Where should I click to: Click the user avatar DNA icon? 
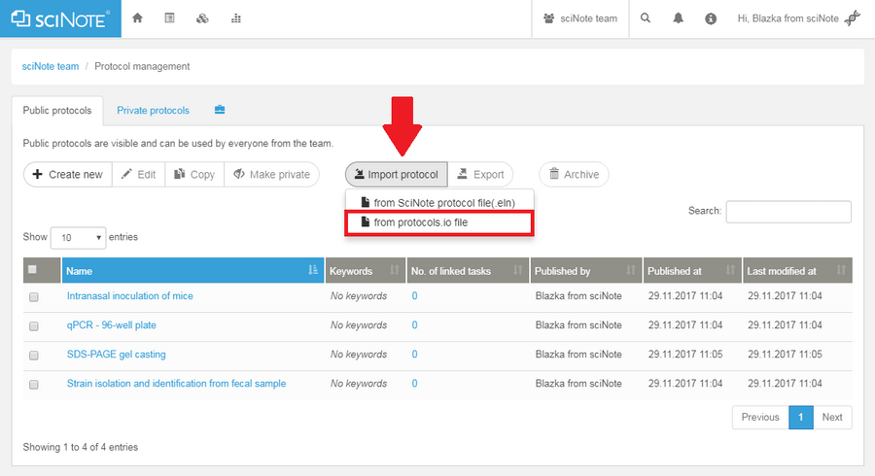(x=852, y=18)
